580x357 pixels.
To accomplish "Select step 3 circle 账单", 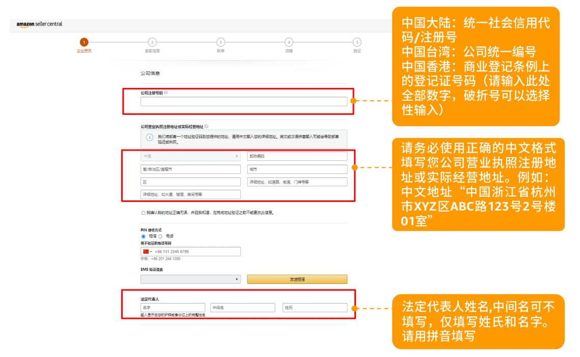I will (220, 42).
